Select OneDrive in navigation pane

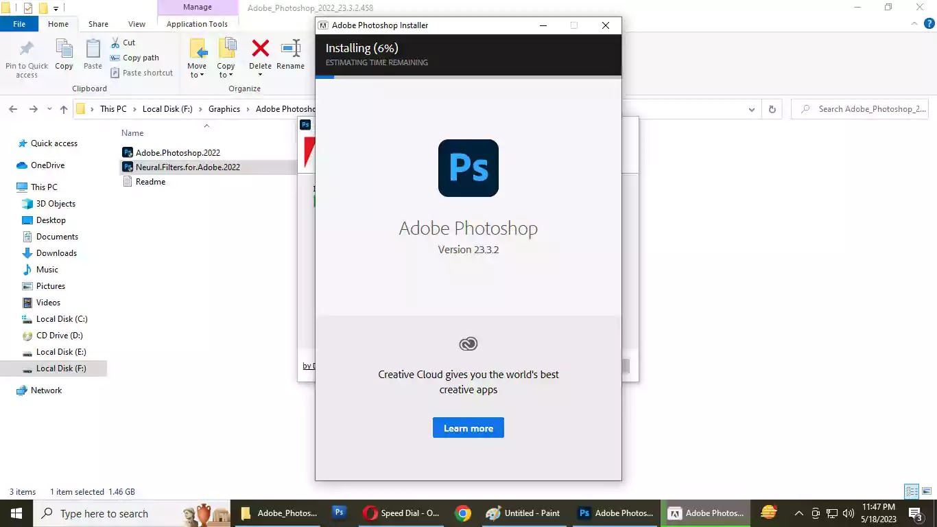(x=47, y=165)
